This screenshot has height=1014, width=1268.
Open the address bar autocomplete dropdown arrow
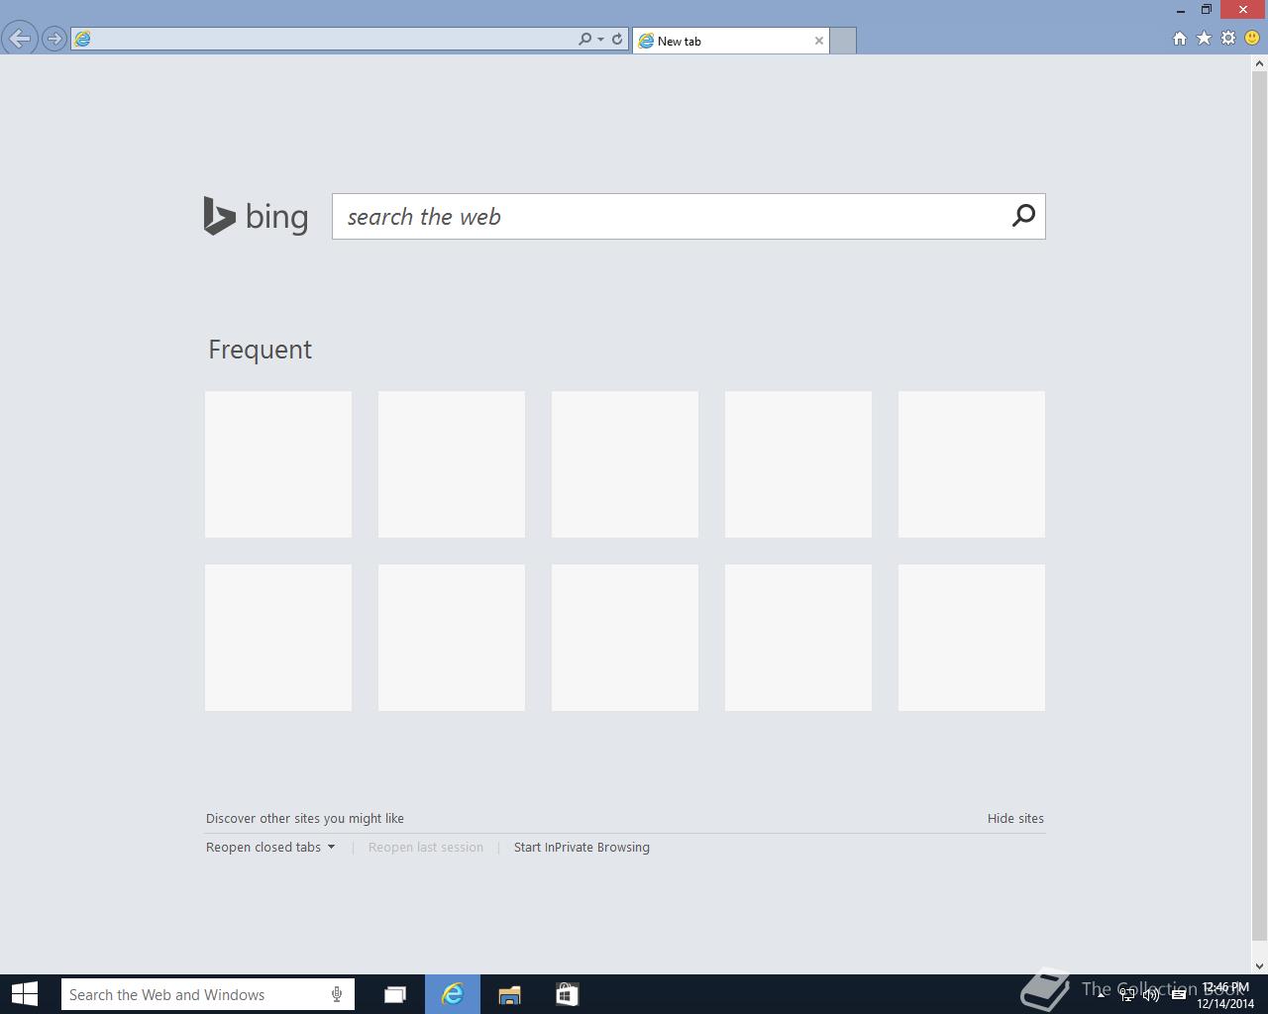(600, 40)
